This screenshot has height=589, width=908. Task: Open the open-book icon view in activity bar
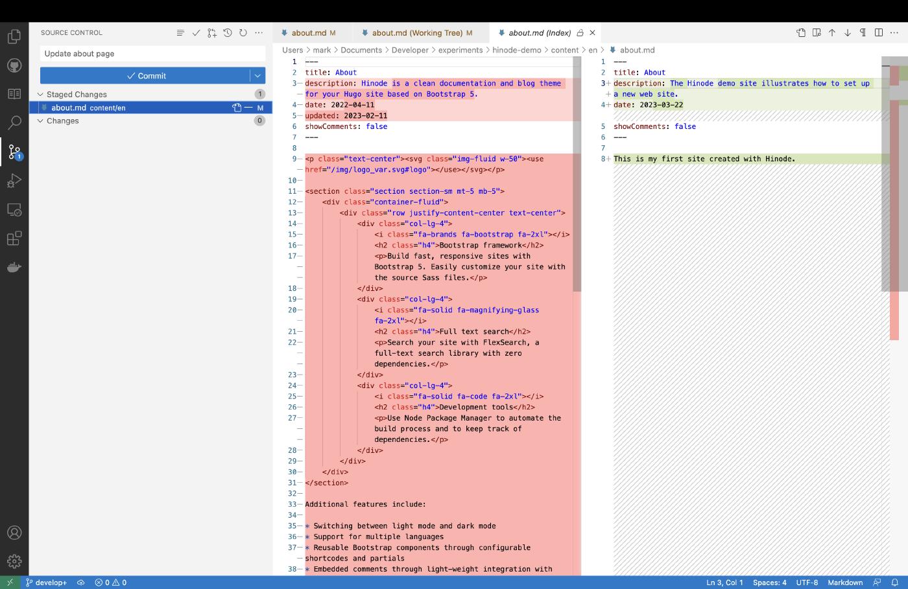click(14, 94)
